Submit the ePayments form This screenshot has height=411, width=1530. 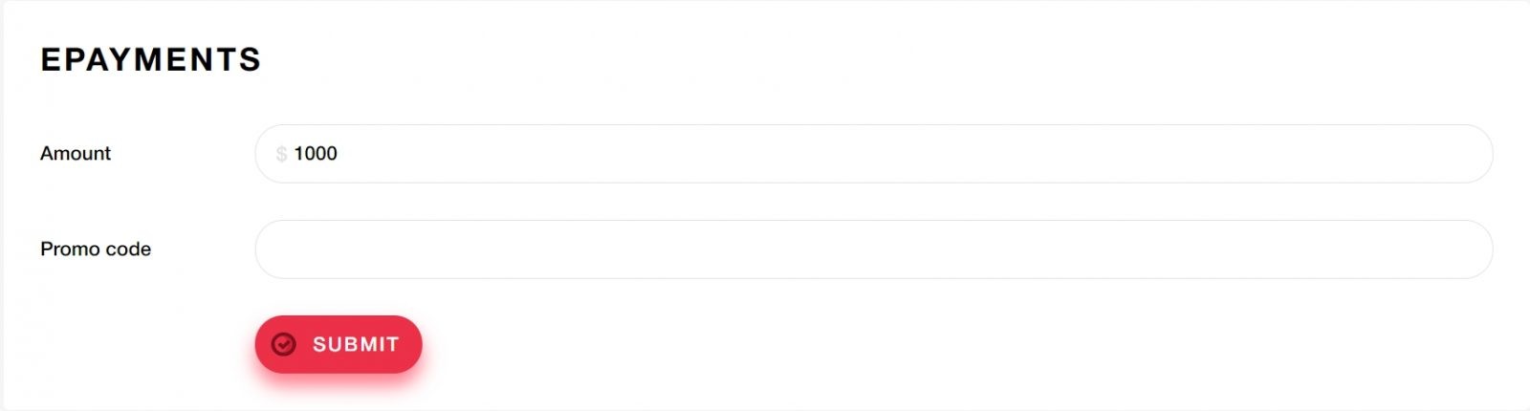[338, 344]
